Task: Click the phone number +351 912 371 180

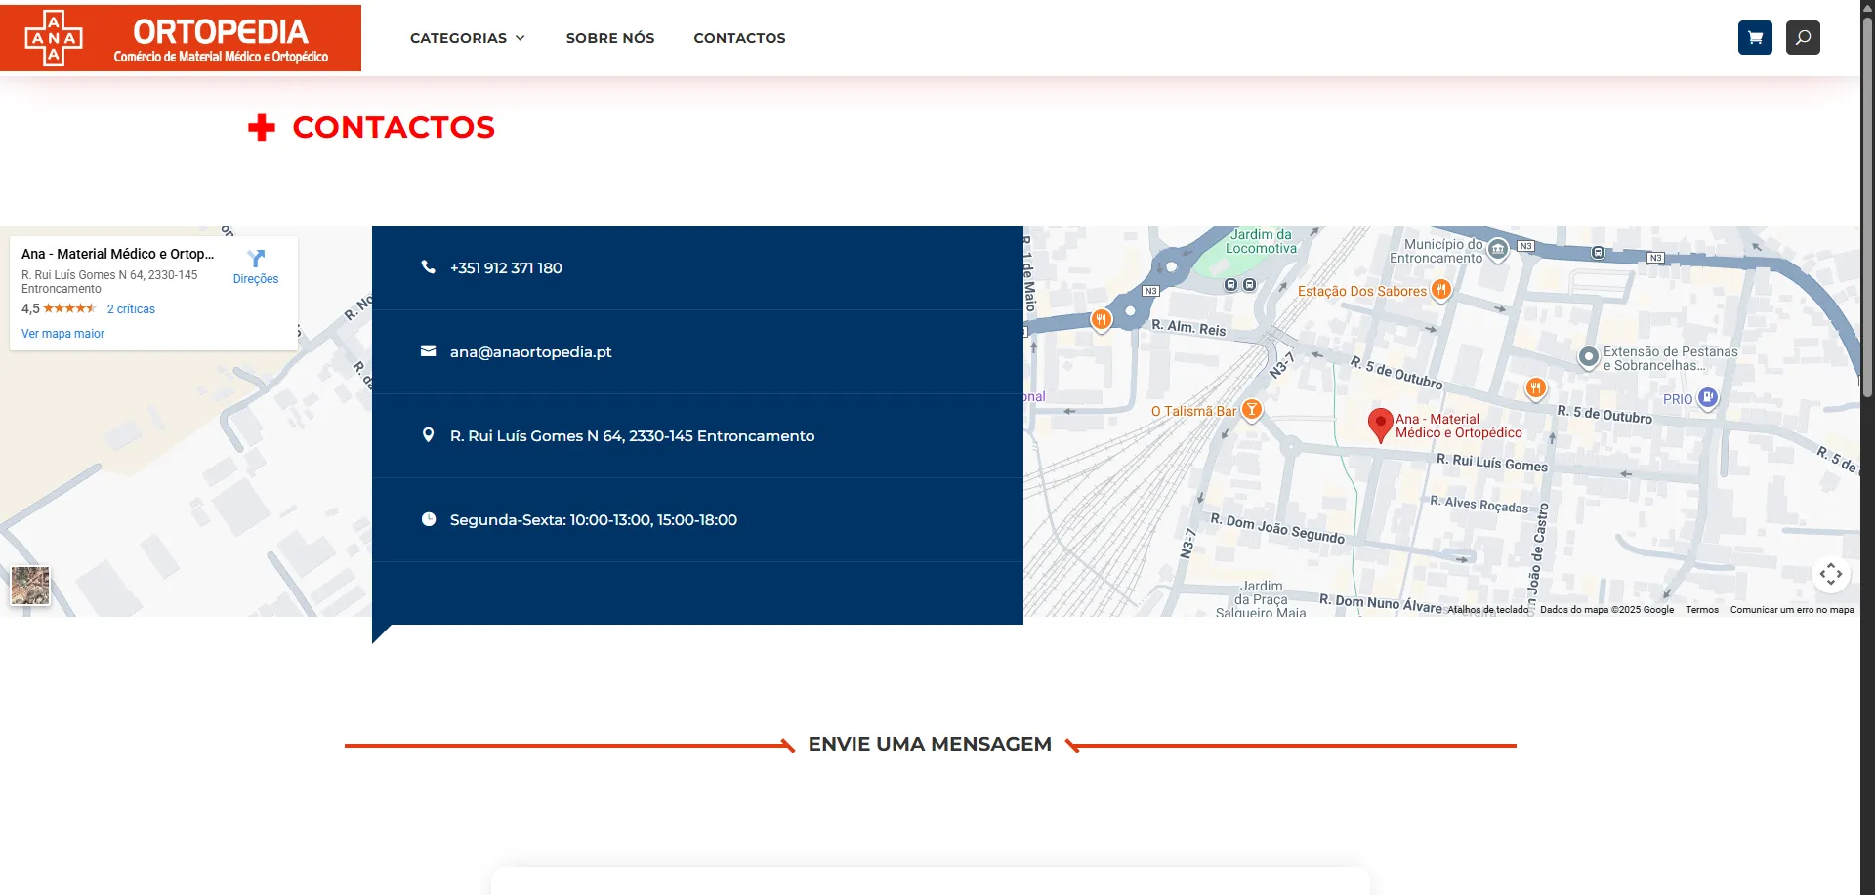Action: 506,268
